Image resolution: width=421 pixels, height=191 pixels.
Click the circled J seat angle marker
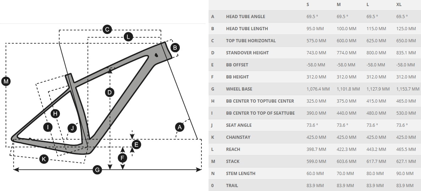(72, 128)
